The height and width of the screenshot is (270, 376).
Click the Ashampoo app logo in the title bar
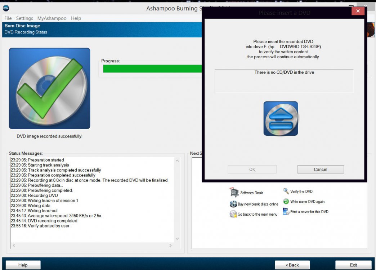click(x=6, y=8)
